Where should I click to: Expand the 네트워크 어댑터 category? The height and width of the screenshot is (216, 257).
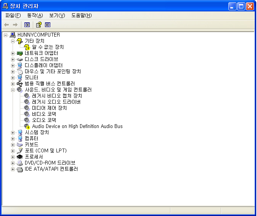[13, 54]
